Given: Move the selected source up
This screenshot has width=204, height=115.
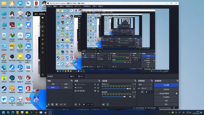Looking at the screenshot, I should click(x=88, y=105).
